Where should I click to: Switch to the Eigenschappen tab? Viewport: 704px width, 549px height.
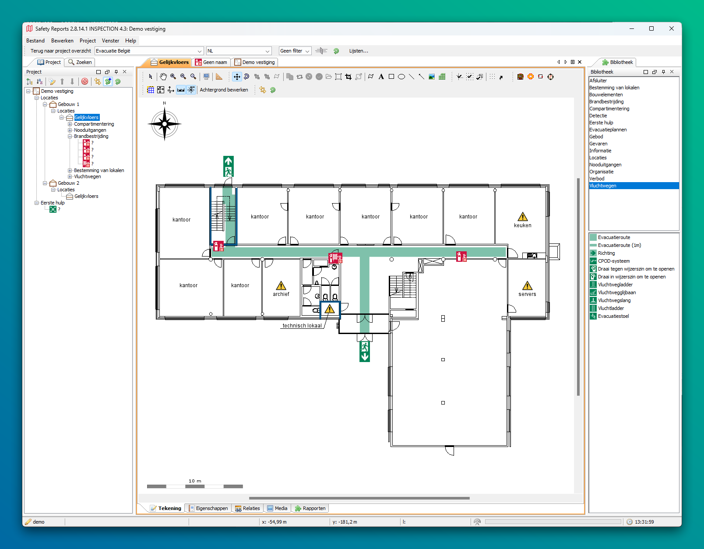[x=208, y=508]
